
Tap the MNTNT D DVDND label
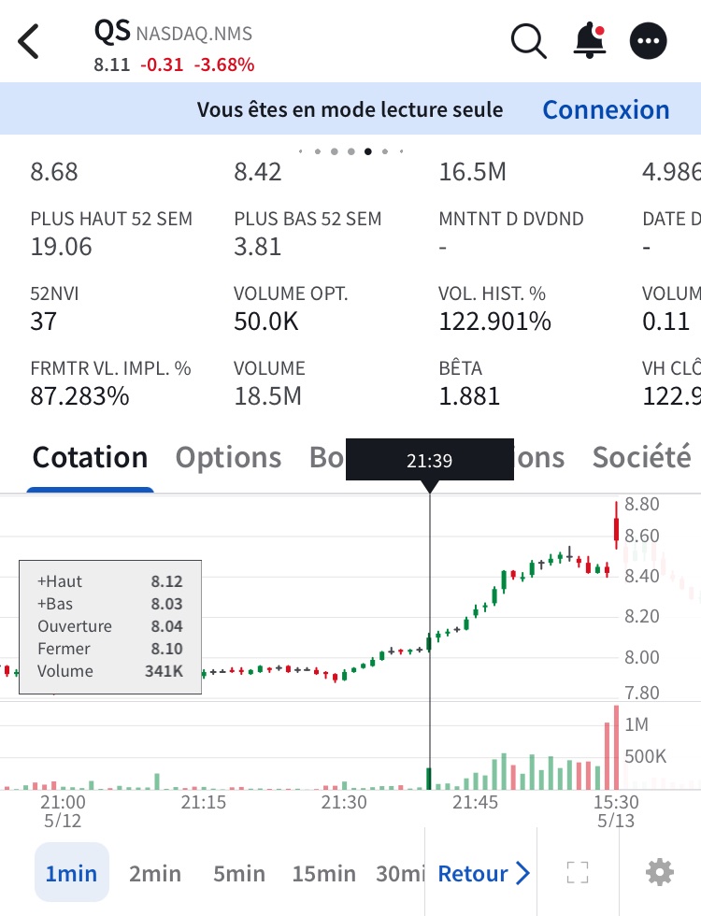[511, 219]
